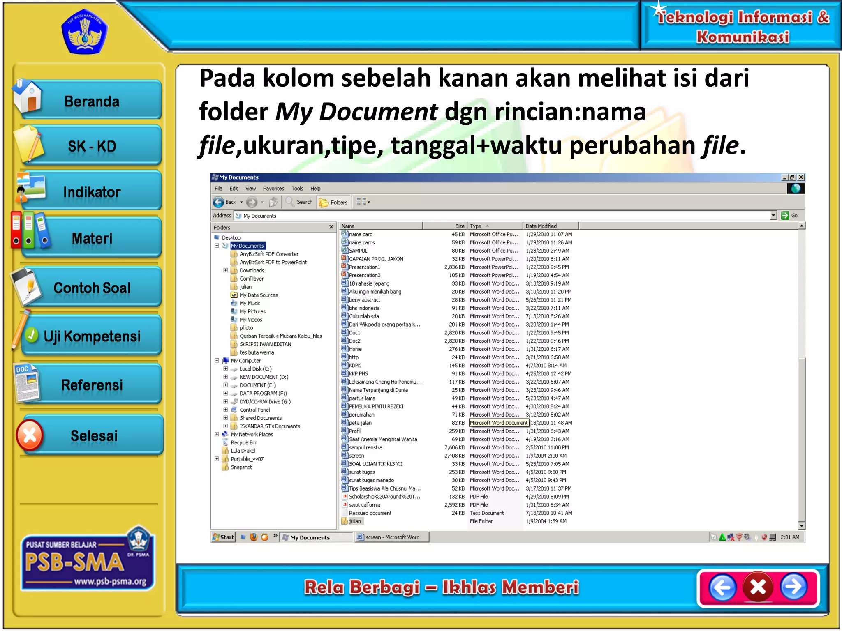Image resolution: width=842 pixels, height=631 pixels.
Task: Click the file list scrollbar down arrow
Action: pos(802,526)
